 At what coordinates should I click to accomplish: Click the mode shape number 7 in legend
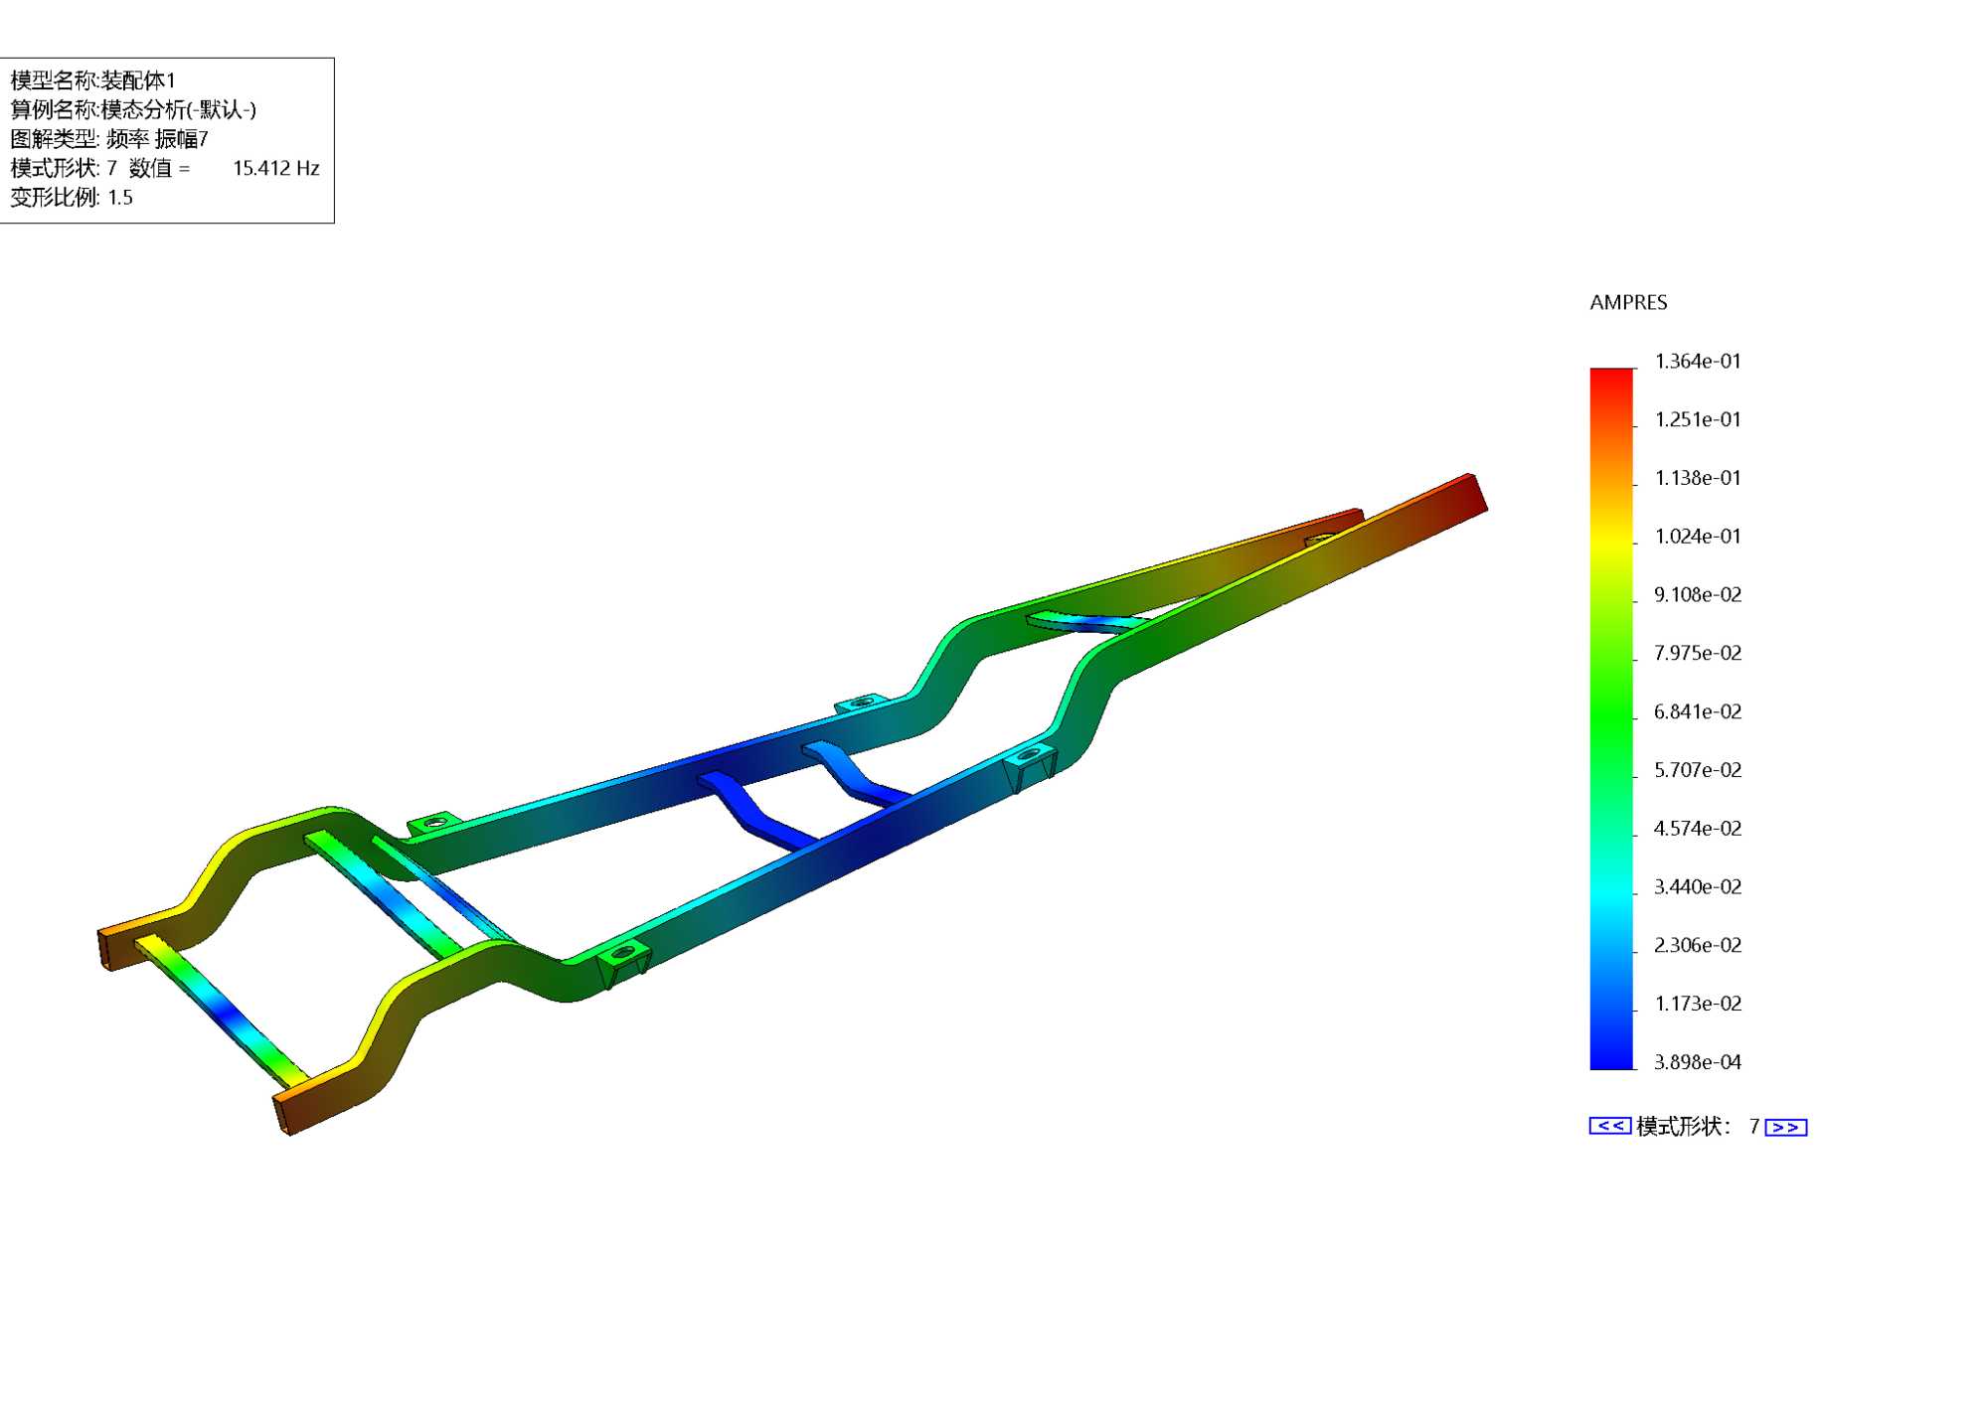coord(1754,1126)
